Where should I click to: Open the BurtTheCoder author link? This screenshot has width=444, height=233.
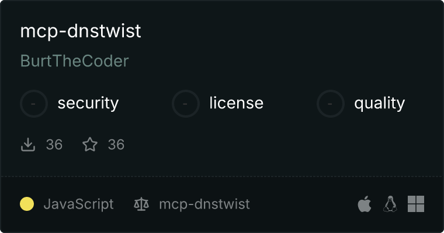pos(74,61)
